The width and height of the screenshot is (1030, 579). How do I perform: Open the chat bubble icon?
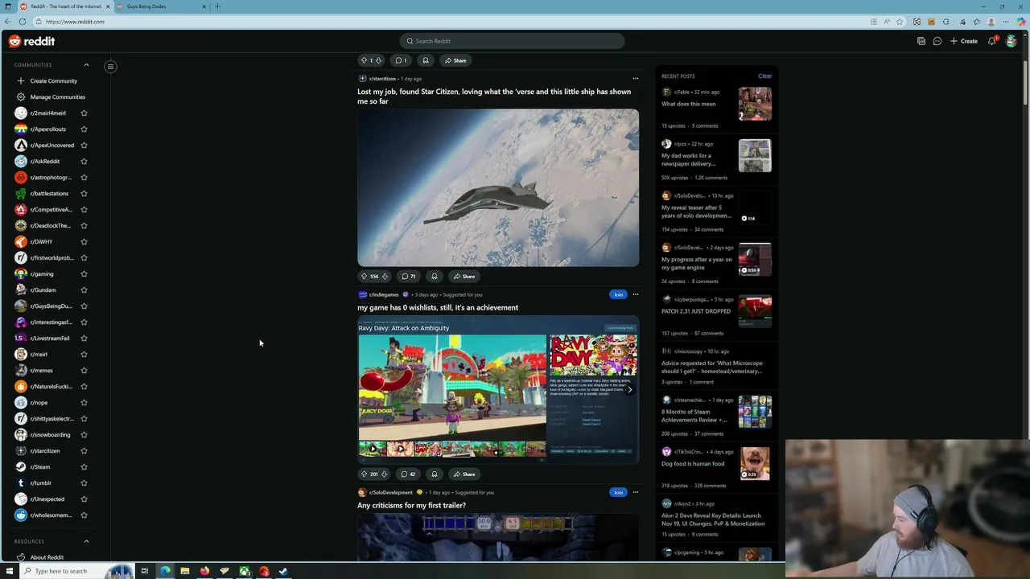937,41
